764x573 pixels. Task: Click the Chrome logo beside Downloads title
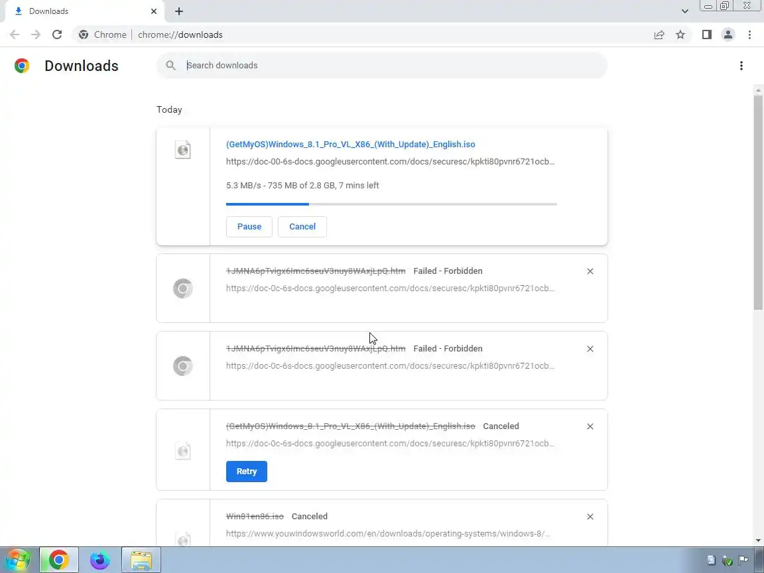click(x=22, y=66)
